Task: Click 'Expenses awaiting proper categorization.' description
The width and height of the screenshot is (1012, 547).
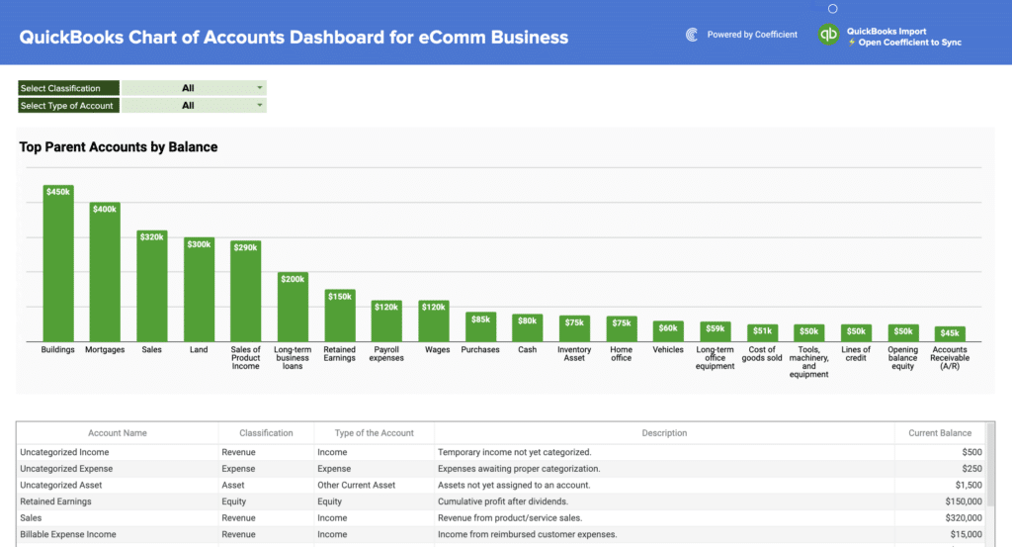Action: [519, 469]
